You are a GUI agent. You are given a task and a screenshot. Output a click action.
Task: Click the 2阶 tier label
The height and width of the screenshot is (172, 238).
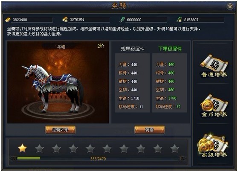(x=101, y=46)
